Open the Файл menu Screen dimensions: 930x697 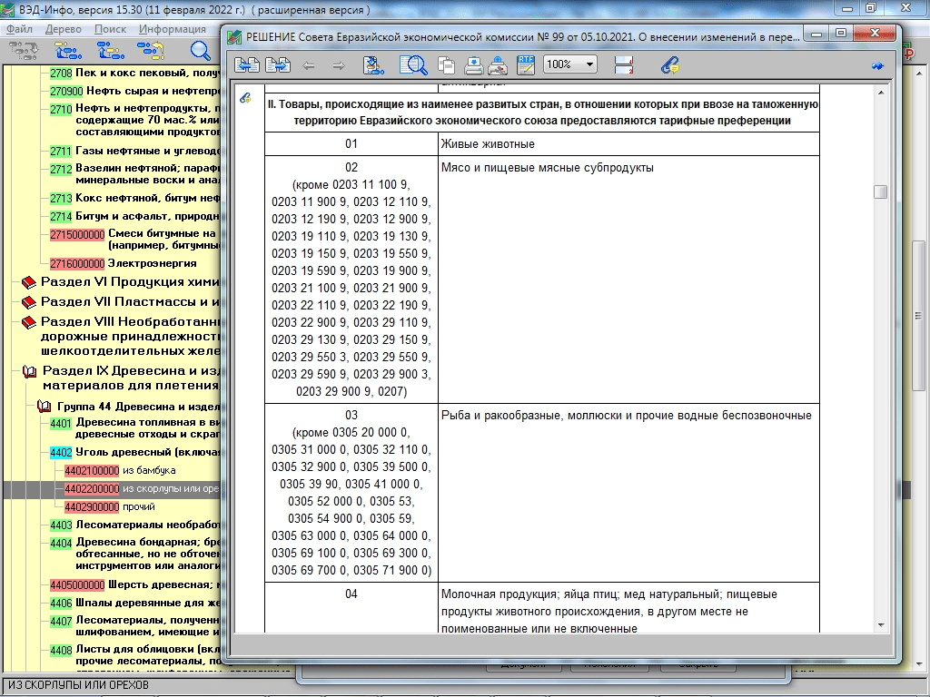(20, 29)
